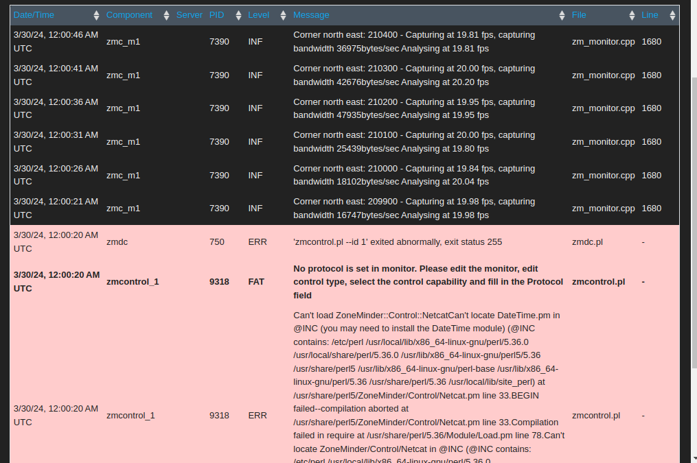Click zmc_m1 in the 12:00:21 AM row
697x463 pixels.
(123, 209)
